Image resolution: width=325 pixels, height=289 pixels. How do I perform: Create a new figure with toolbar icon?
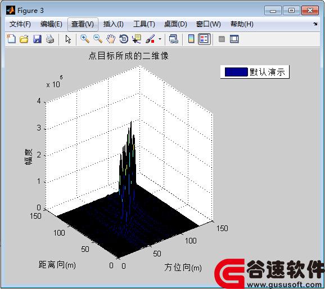click(11, 39)
